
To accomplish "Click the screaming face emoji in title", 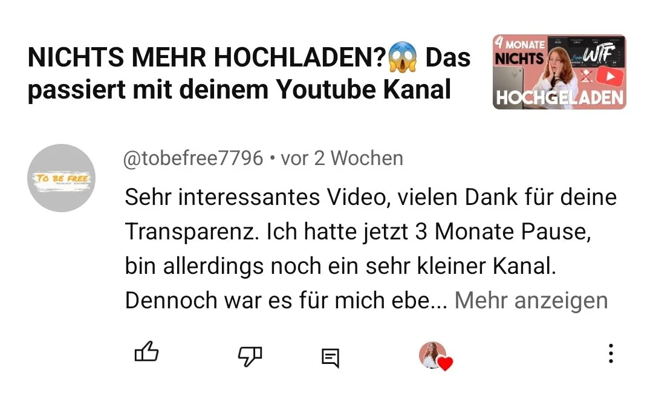I will point(402,57).
